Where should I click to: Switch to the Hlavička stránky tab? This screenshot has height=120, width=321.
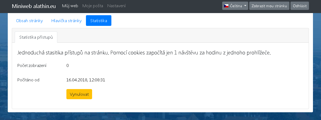click(x=66, y=21)
